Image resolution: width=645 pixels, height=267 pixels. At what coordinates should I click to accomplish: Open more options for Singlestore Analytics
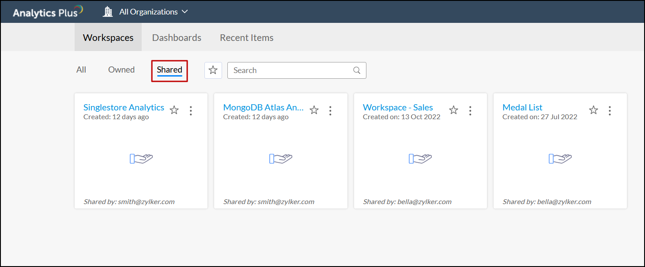coord(191,110)
